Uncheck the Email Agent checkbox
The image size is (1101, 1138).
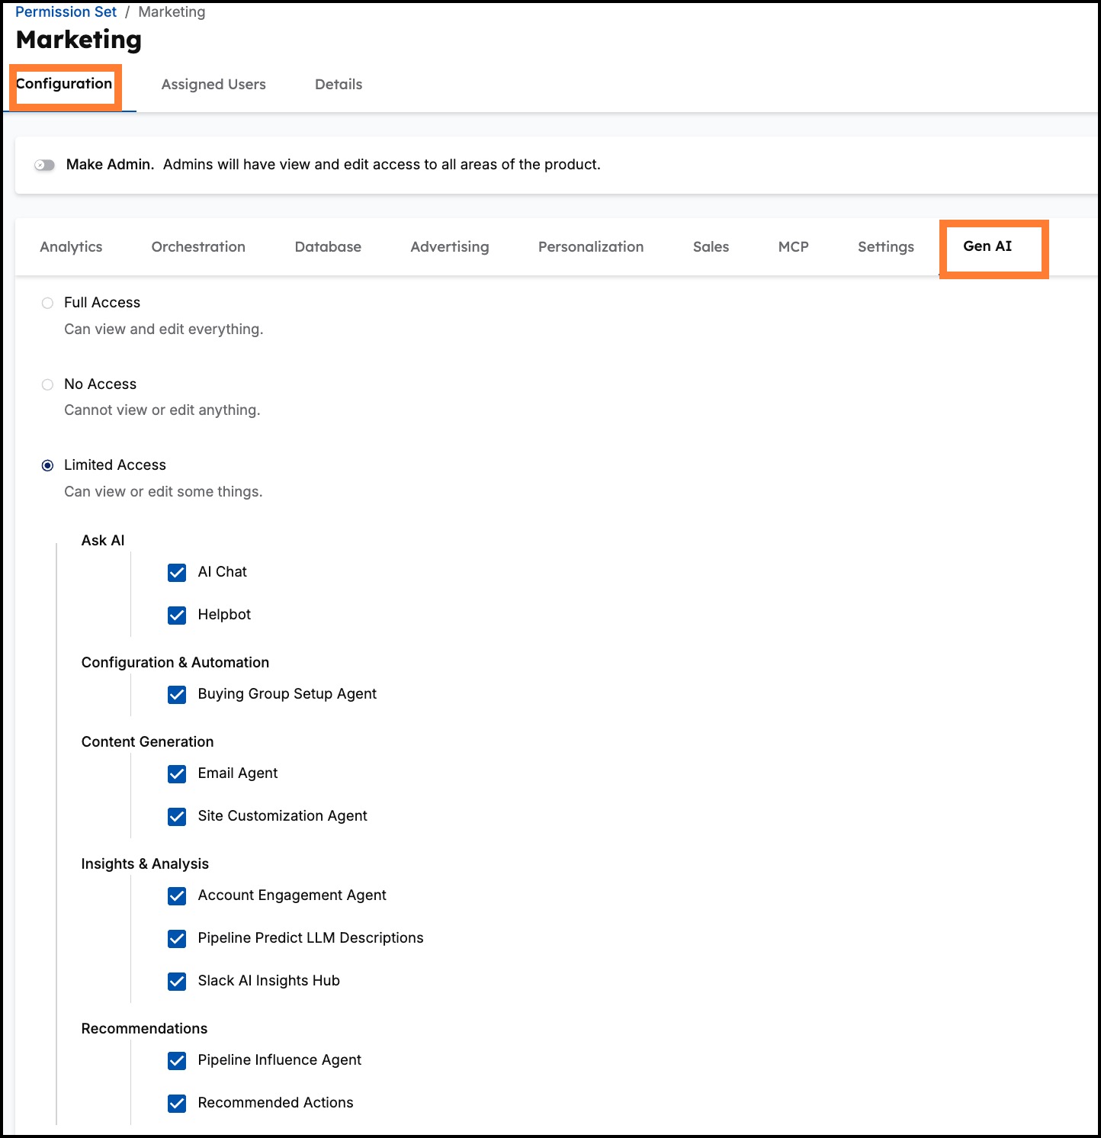[177, 773]
